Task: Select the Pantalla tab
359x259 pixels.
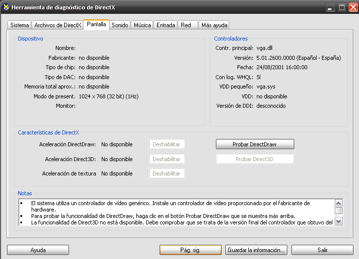Action: click(x=96, y=25)
